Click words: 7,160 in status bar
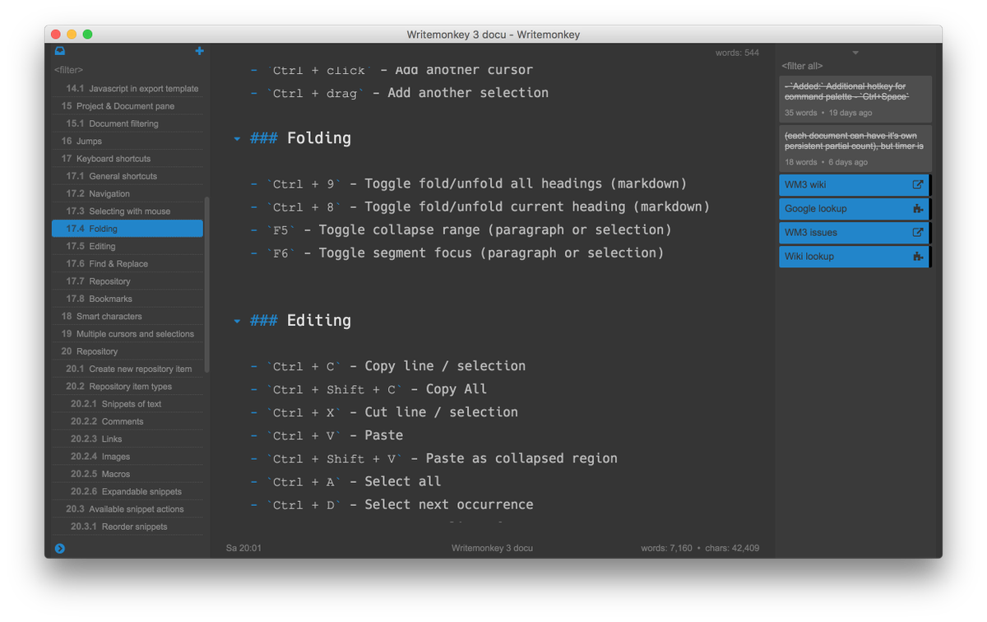The height and width of the screenshot is (622, 987). pyautogui.click(x=667, y=548)
